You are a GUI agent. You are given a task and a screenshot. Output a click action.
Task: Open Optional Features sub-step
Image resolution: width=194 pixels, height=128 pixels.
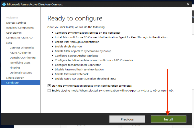[x=21, y=73]
